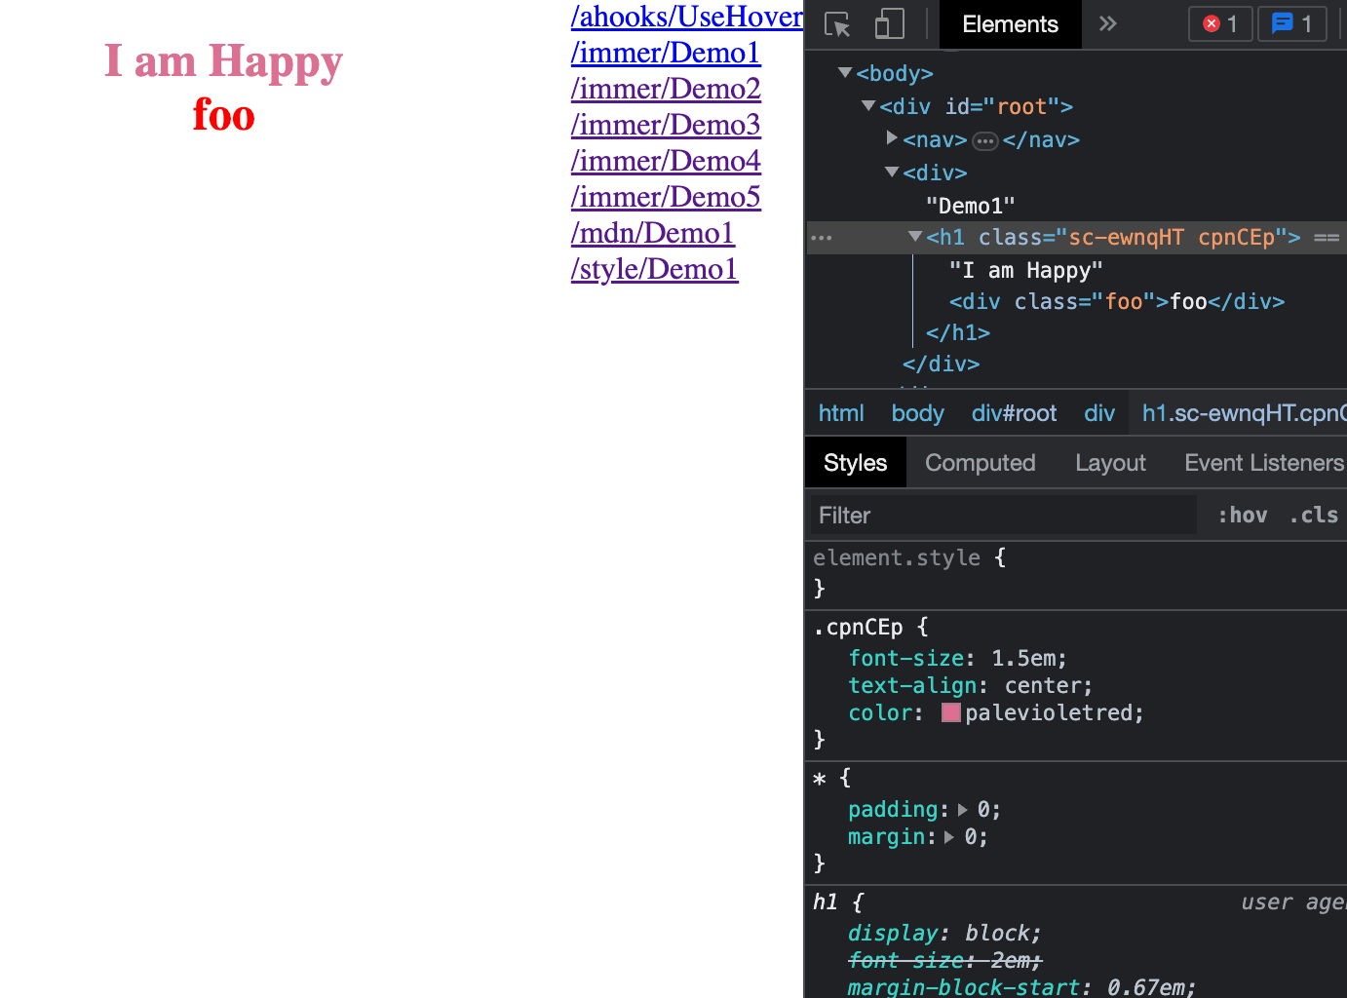Click the red error count badge

click(1219, 24)
